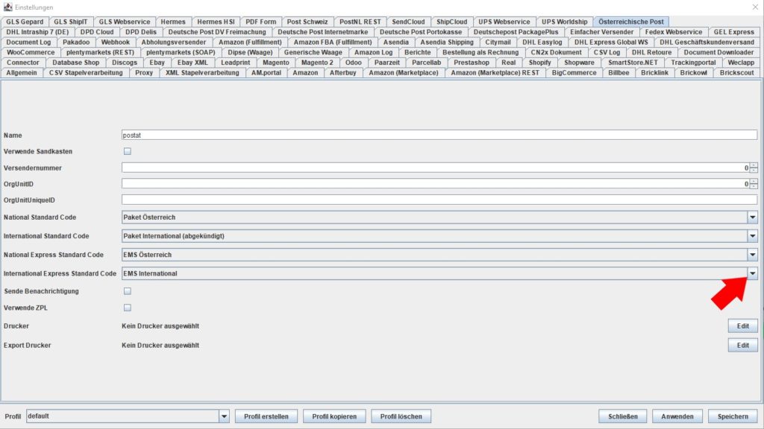Open the SendCloud tab
The height and width of the screenshot is (429, 764).
408,22
